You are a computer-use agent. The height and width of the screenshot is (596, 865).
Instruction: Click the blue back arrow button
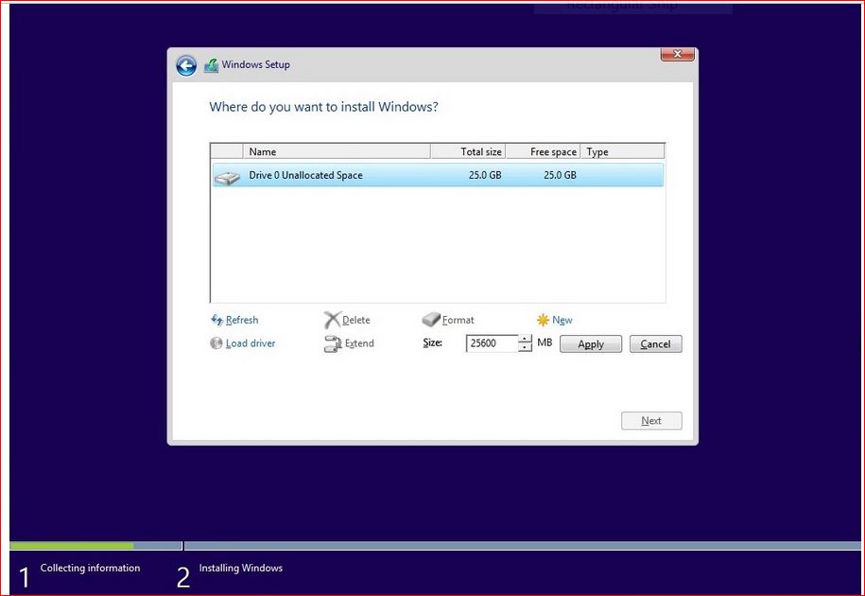(x=186, y=65)
